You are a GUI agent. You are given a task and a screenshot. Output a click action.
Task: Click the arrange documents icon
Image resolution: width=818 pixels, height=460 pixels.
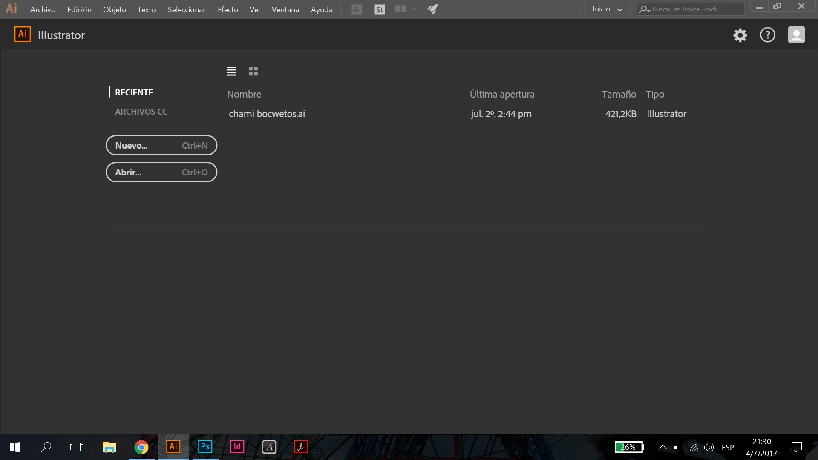[x=400, y=9]
